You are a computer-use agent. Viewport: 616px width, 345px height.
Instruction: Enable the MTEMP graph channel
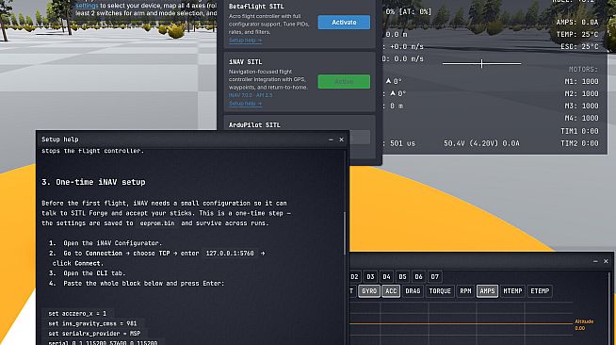512,291
